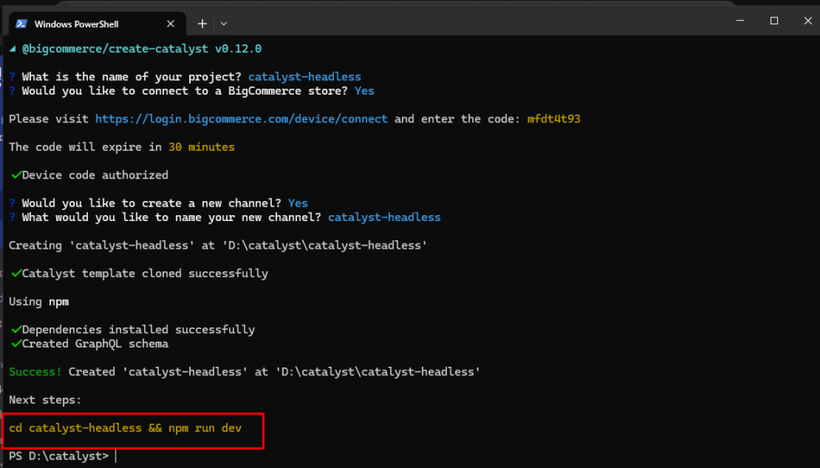This screenshot has height=468, width=820.
Task: Click the PowerShell icon on the tab
Action: (x=21, y=23)
